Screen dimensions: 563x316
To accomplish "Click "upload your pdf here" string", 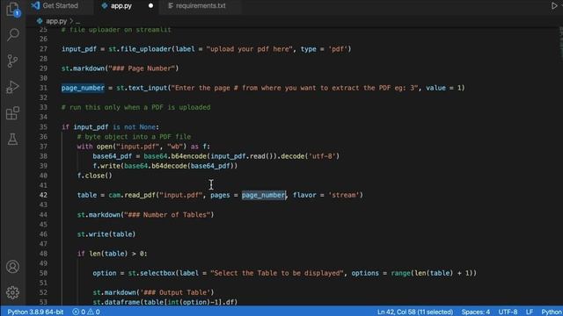I will [250, 49].
